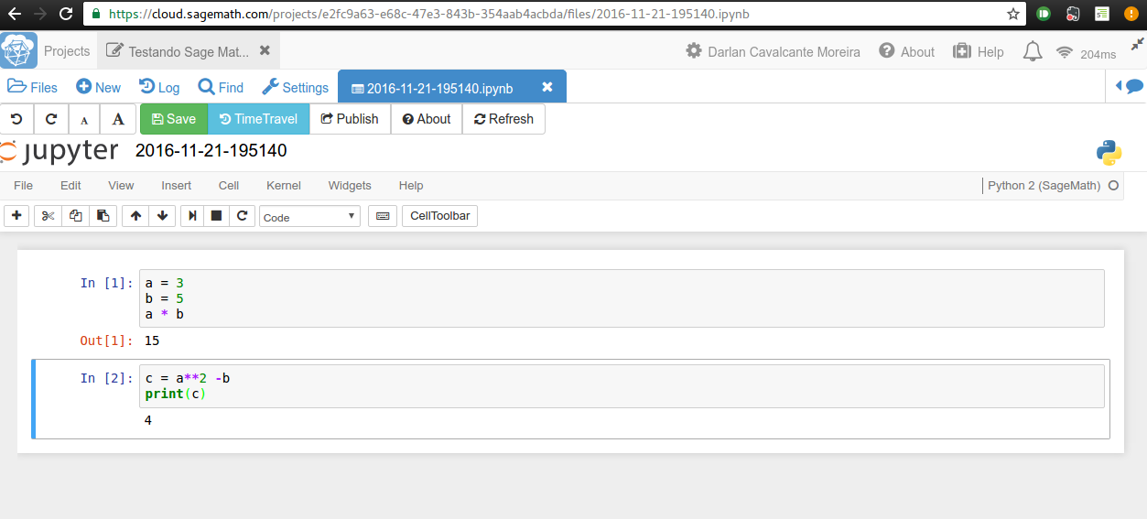The image size is (1147, 519).
Task: Cut selected cells with scissors icon
Action: pos(49,216)
